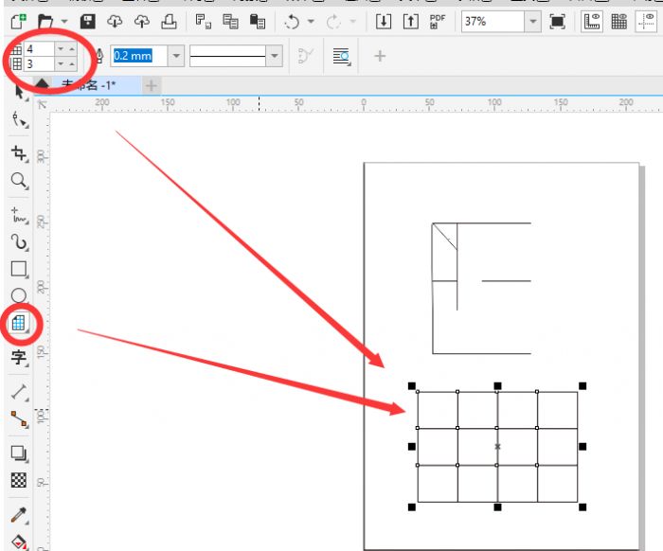The width and height of the screenshot is (663, 551).
Task: Save the document with floppy icon
Action: pos(88,21)
